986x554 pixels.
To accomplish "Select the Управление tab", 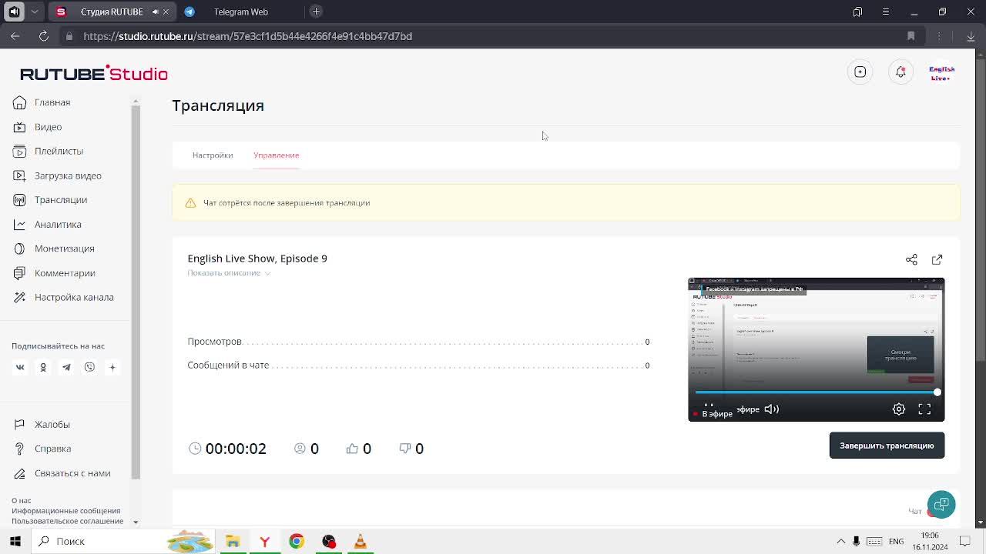I will [x=276, y=155].
